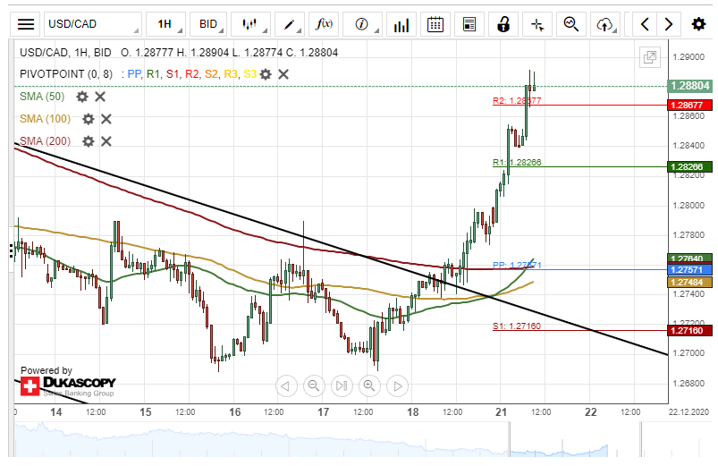Click the 21 date label on time axis
This screenshot has width=718, height=466.
tap(501, 412)
